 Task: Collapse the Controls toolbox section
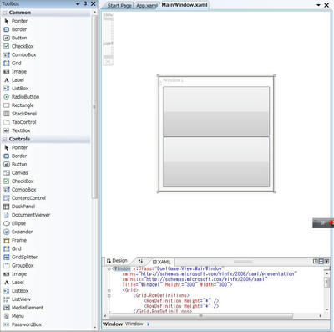click(x=4, y=139)
